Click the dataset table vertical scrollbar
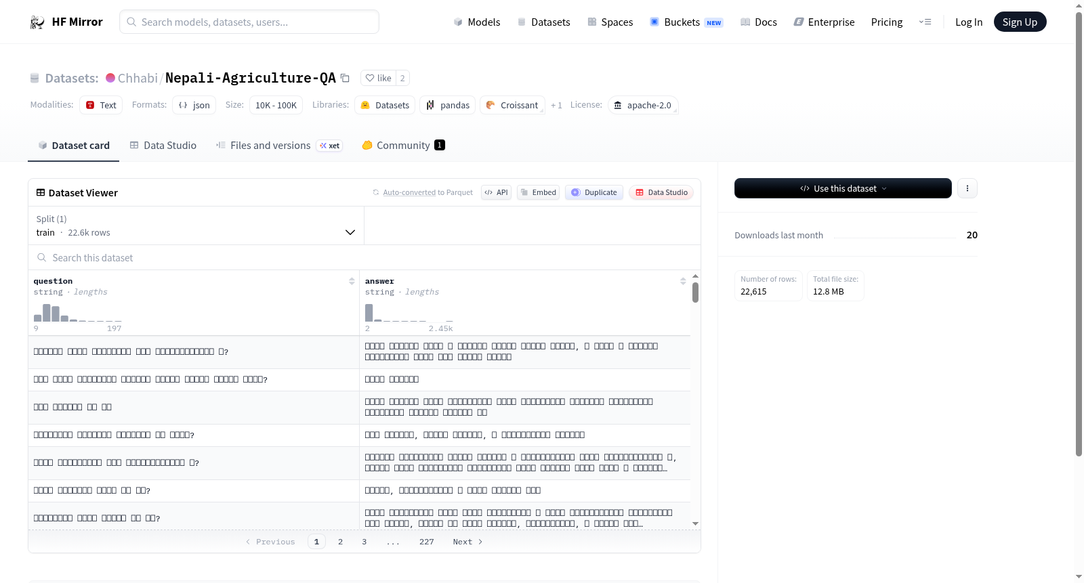The image size is (1084, 583). 695,293
